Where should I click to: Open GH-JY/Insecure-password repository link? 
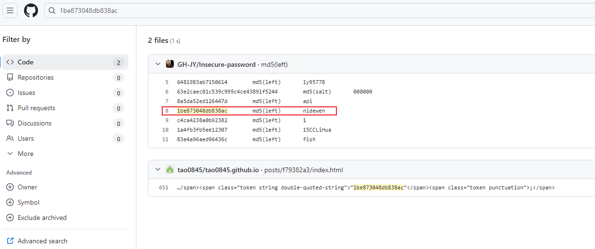(217, 64)
